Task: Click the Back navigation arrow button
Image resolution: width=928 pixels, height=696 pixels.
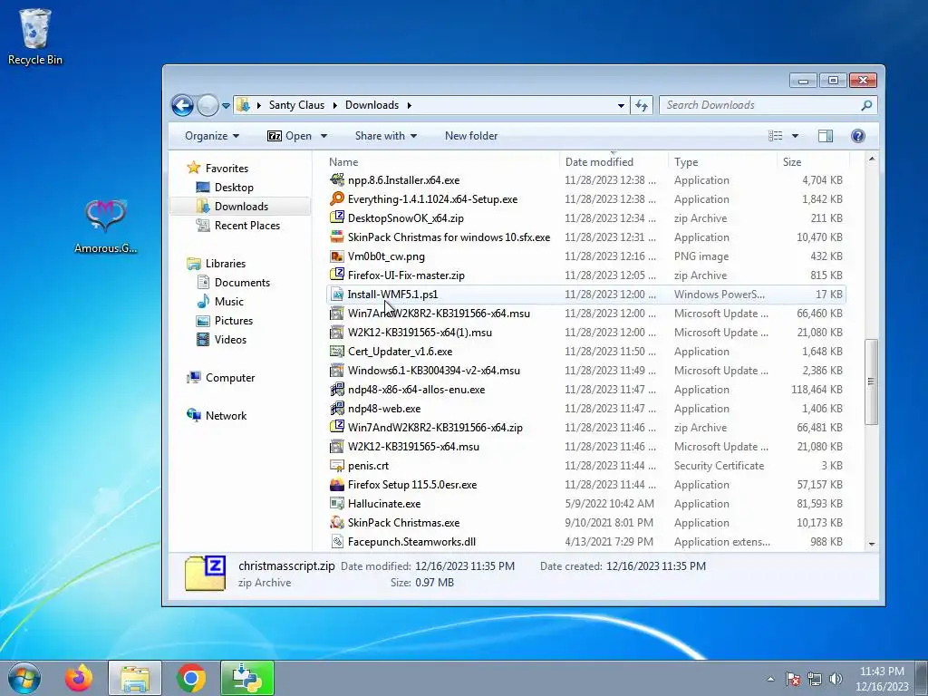Action: coord(182,105)
